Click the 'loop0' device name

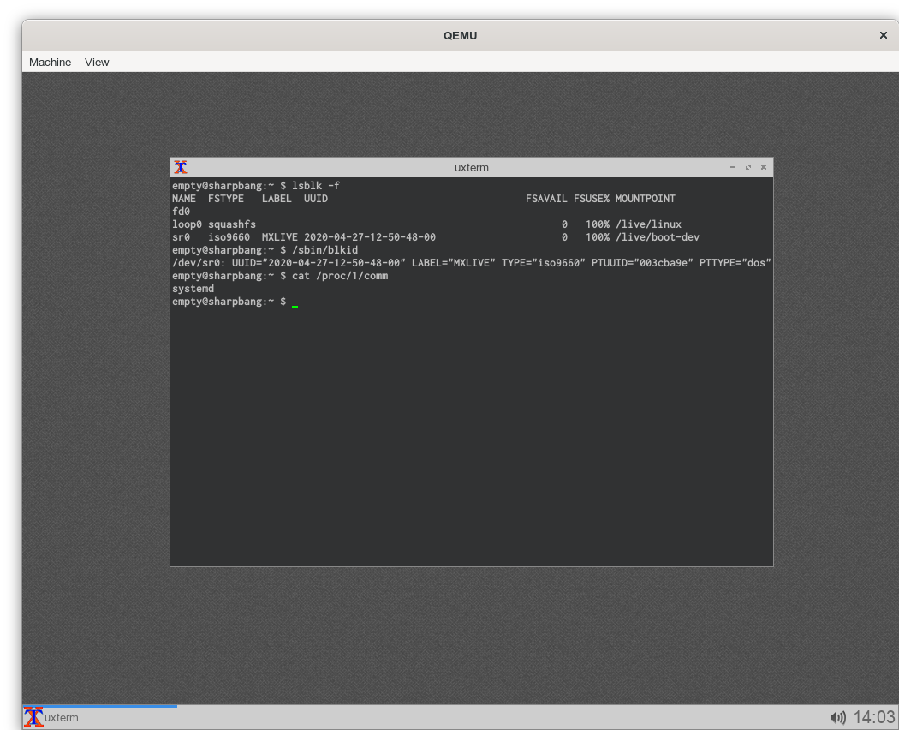187,224
